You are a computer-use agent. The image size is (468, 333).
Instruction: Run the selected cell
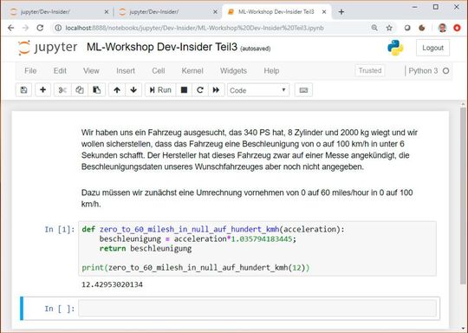[160, 90]
